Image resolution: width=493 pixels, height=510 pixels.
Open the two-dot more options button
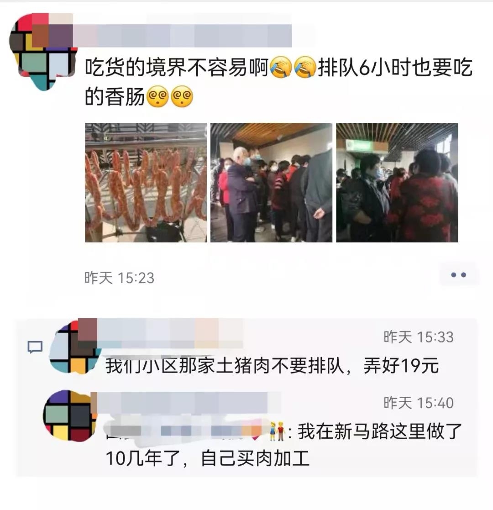[x=458, y=275]
